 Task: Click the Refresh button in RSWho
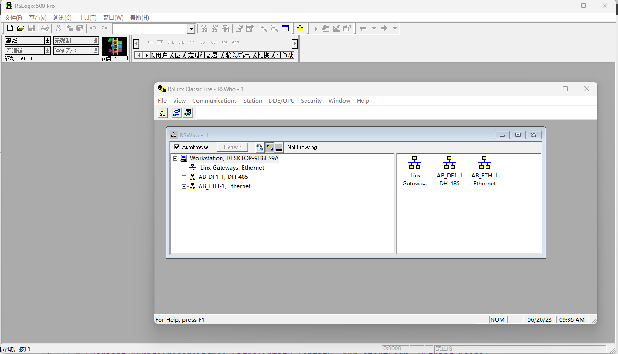click(233, 147)
